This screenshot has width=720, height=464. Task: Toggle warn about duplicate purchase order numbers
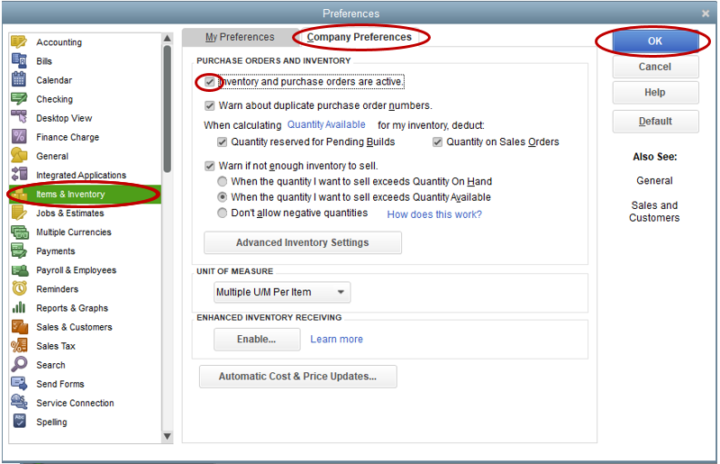[209, 105]
